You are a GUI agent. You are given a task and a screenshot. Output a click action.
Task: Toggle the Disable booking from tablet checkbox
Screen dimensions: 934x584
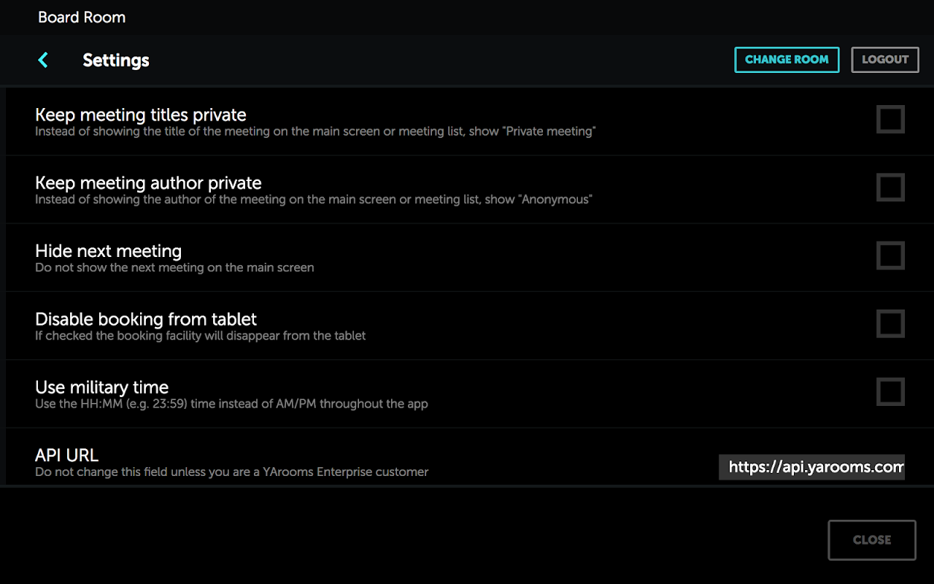point(890,323)
